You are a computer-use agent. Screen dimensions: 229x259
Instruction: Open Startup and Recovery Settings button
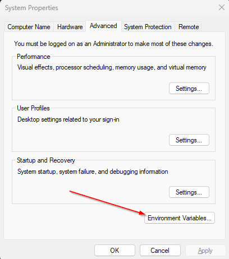189,192
